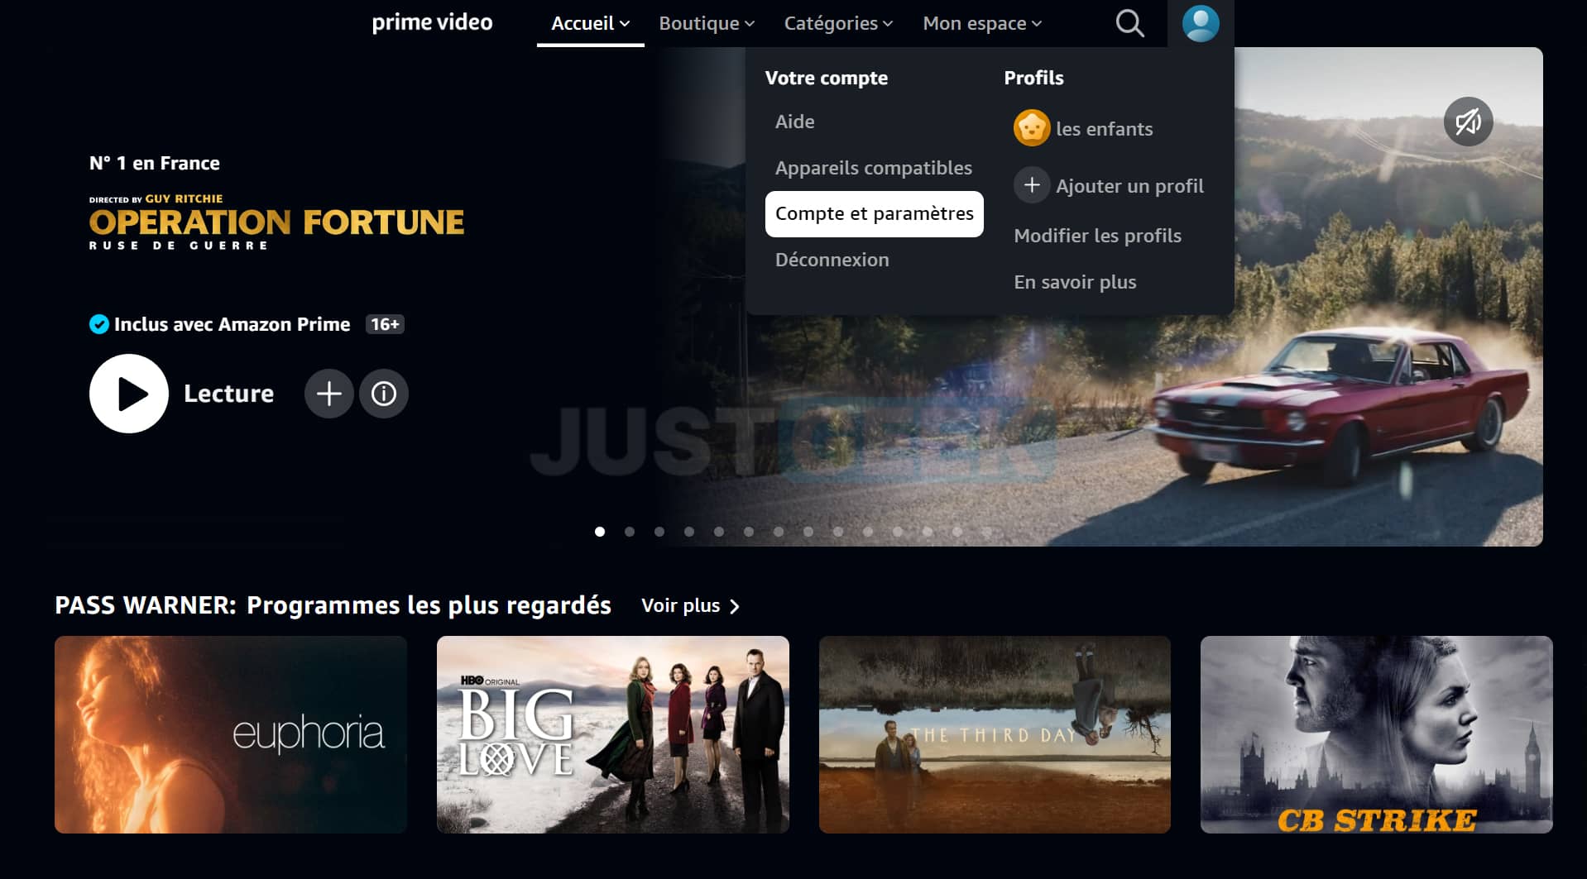Click the Inclus avec Amazon Prime text
Viewport: 1587px width, 879px height.
(x=232, y=324)
